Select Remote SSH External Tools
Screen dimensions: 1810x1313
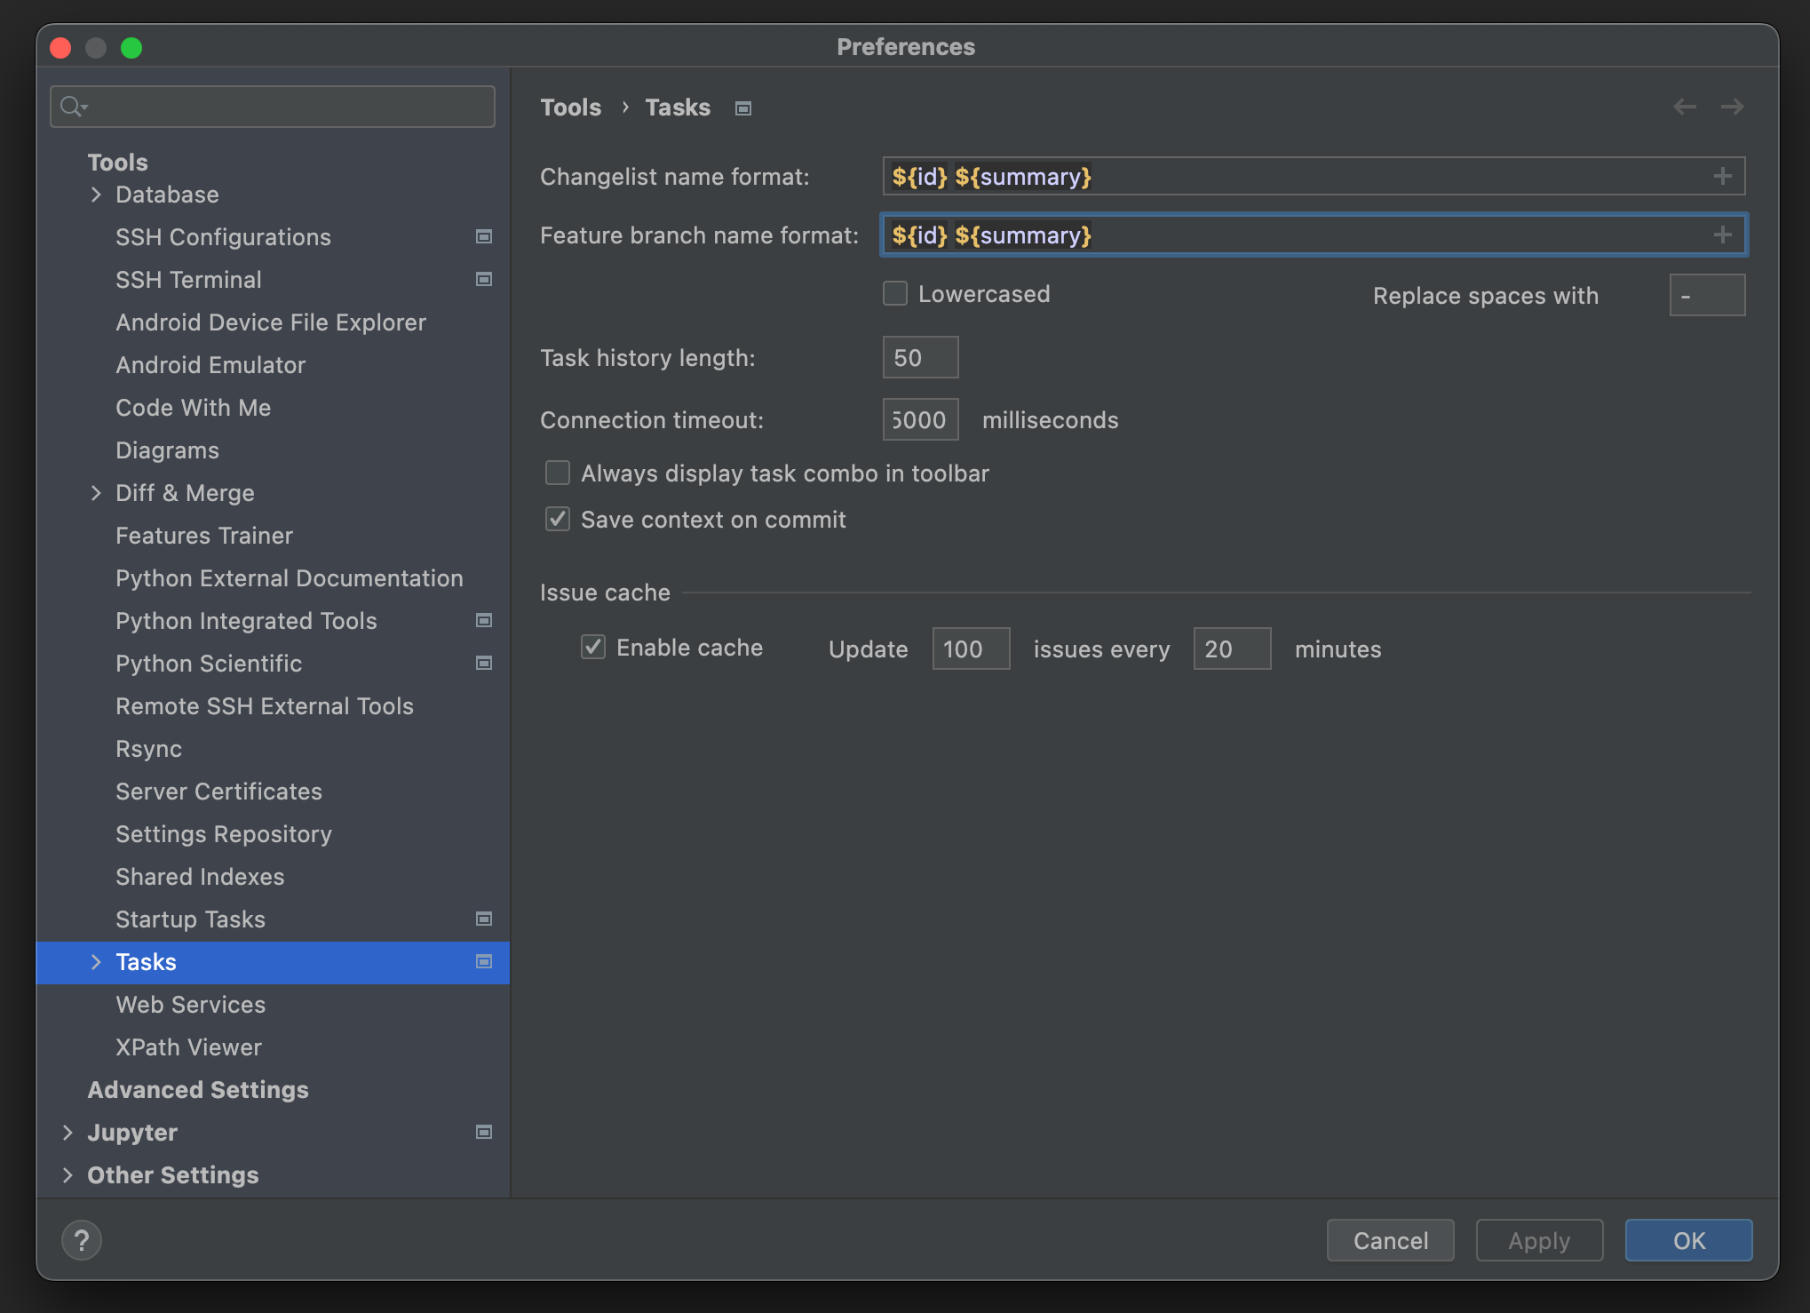click(x=265, y=706)
